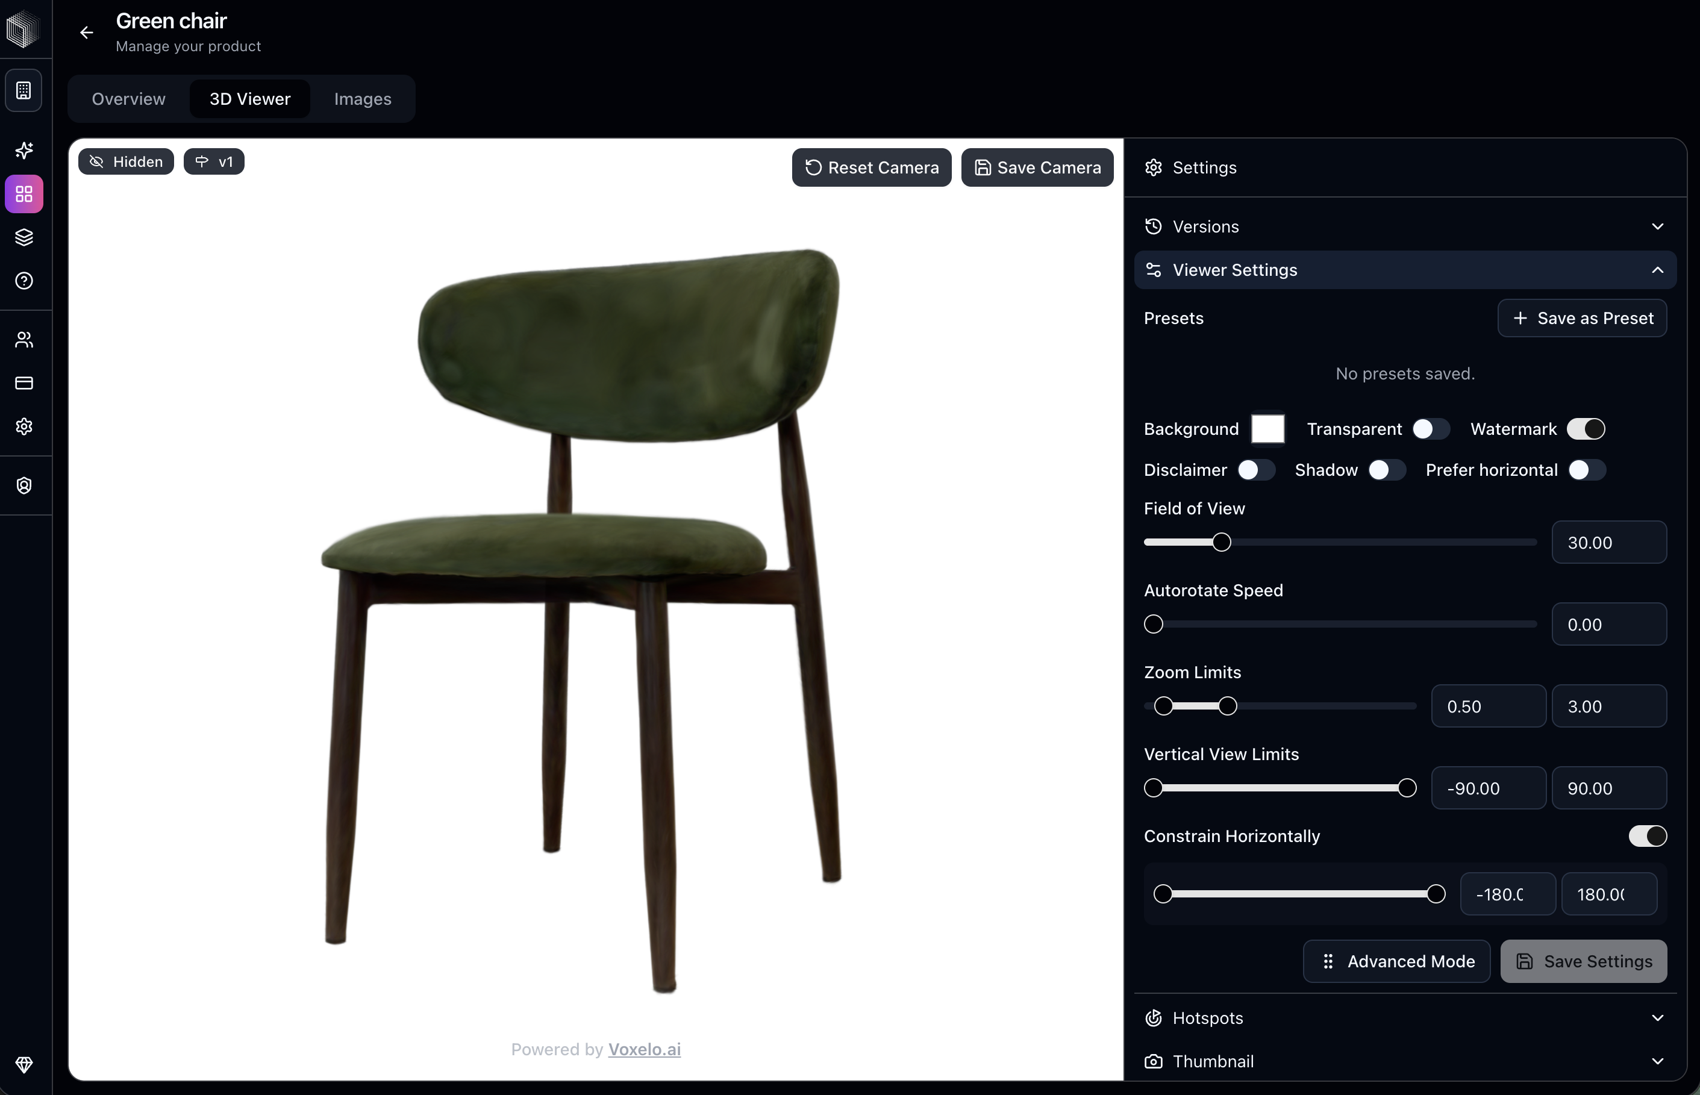Screen dimensions: 1700x1095
Task: Turn on the Shadow toggle
Action: pos(1387,470)
